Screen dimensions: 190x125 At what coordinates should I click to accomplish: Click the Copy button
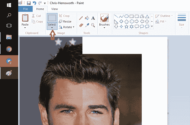[37, 21]
